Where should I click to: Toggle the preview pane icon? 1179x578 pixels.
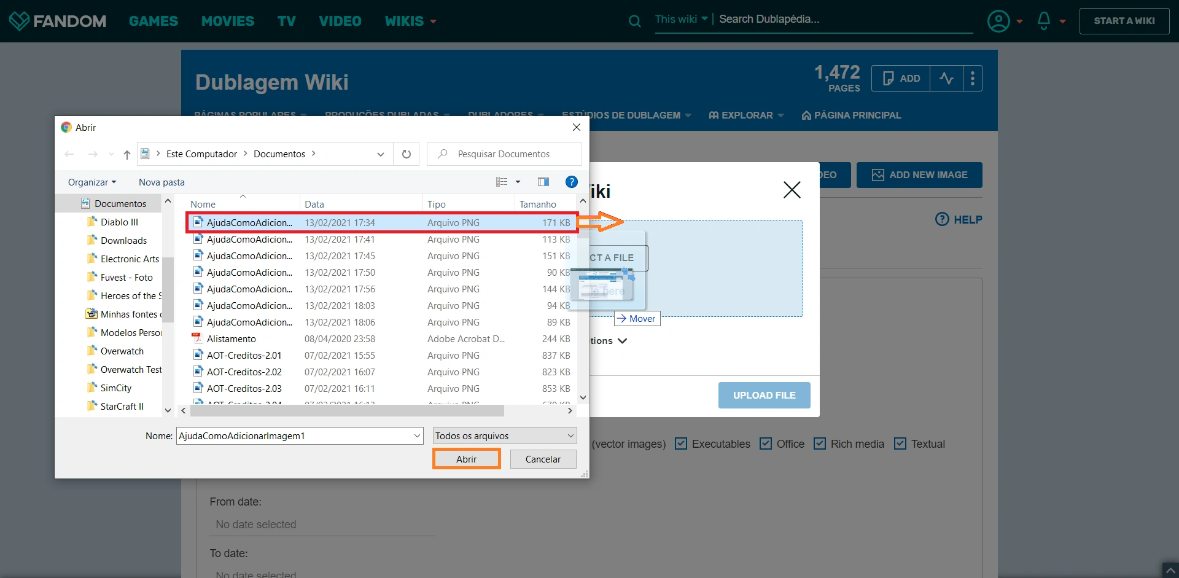click(x=543, y=182)
